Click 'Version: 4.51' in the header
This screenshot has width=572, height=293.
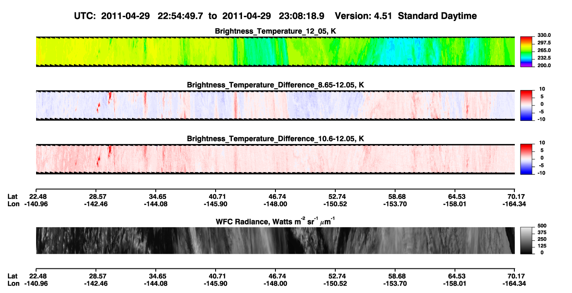pyautogui.click(x=363, y=16)
